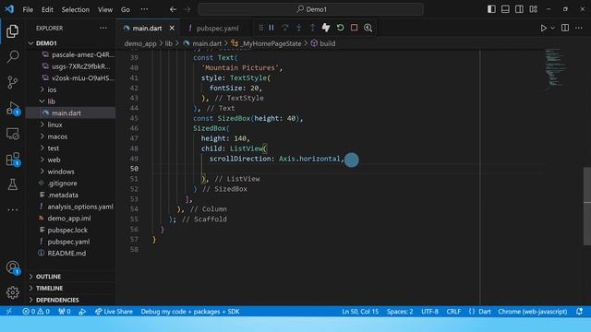This screenshot has width=591, height=332.
Task: Expand the linux folder
Action: (54, 125)
